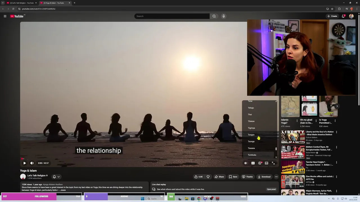
Task: Switch to Let's Talk Religion browser tab
Action: coord(22,3)
